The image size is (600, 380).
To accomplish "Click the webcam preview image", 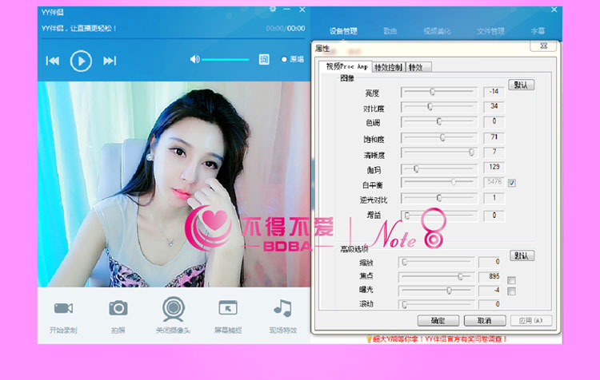I will [x=174, y=184].
